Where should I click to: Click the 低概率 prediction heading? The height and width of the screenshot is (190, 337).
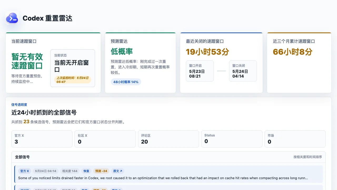pos(122,51)
